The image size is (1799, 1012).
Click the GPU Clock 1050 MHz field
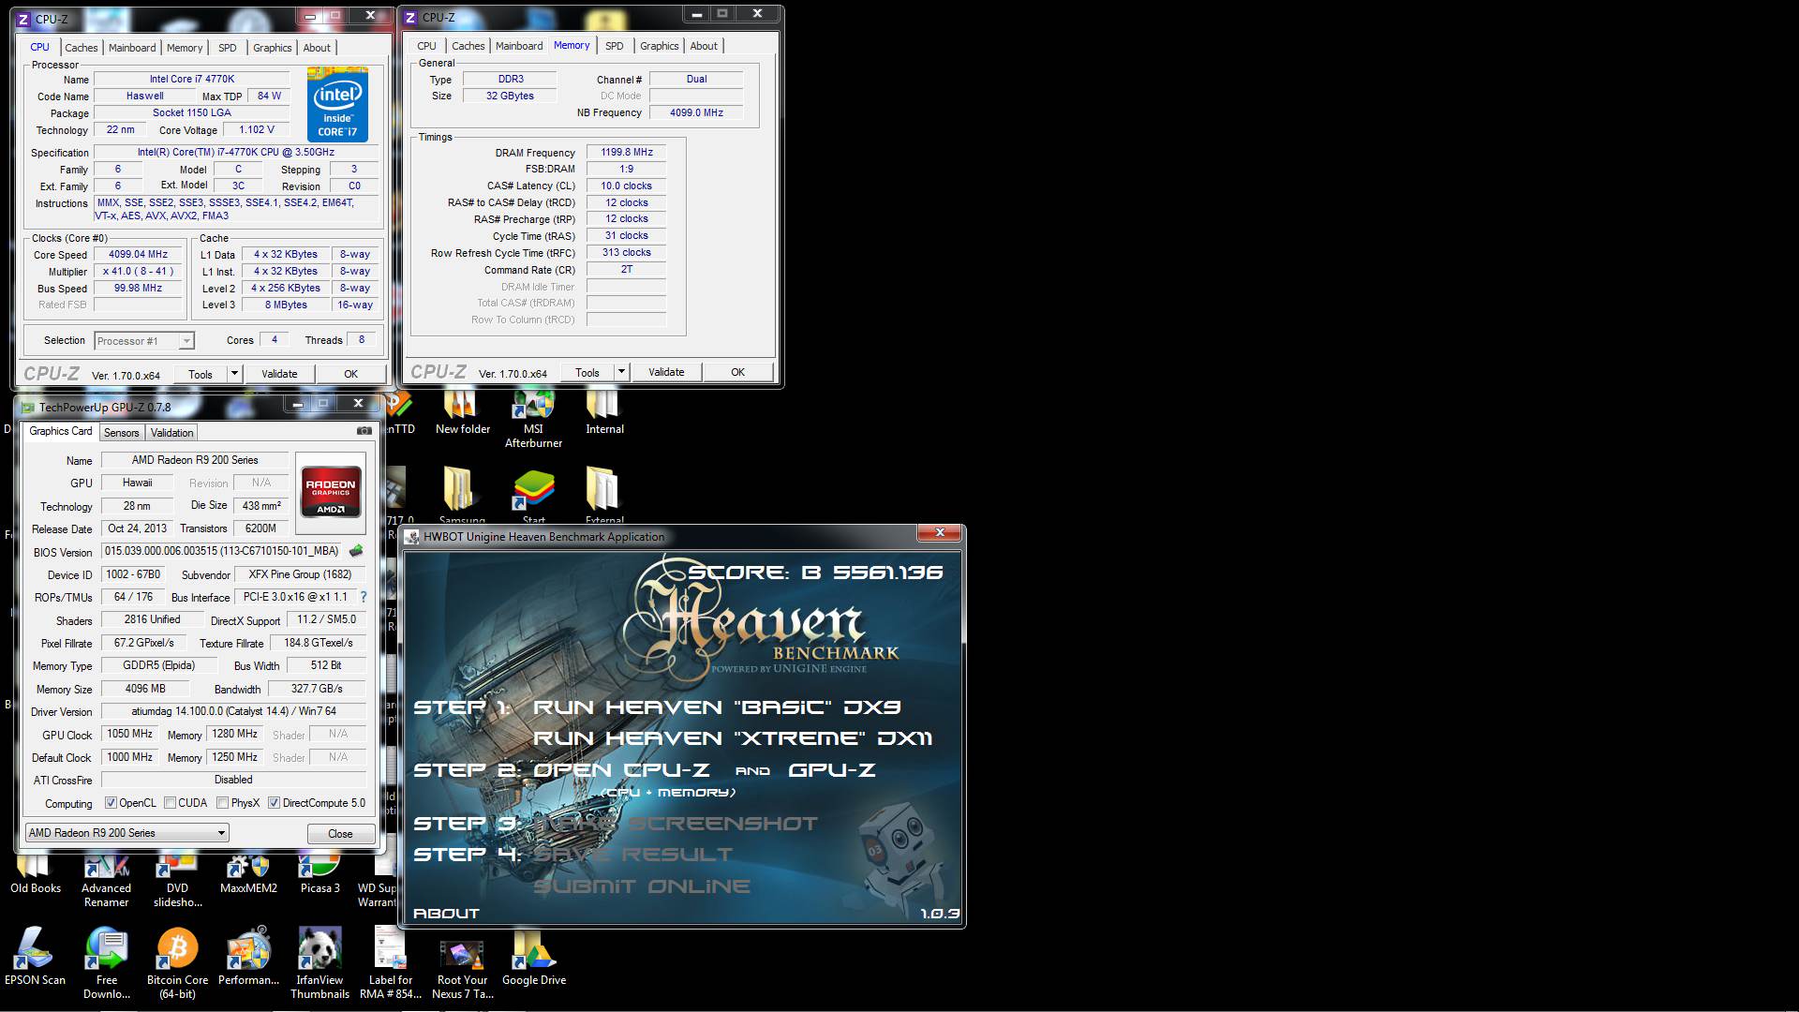pos(129,734)
